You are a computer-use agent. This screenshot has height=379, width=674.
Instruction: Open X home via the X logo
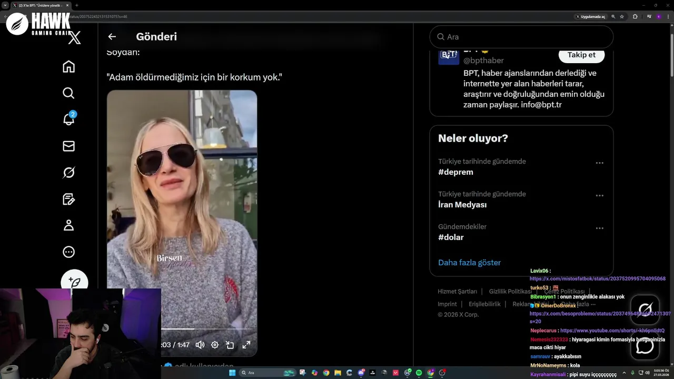[x=75, y=38]
